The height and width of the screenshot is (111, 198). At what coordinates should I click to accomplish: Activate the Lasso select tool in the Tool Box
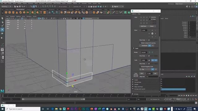2,22
